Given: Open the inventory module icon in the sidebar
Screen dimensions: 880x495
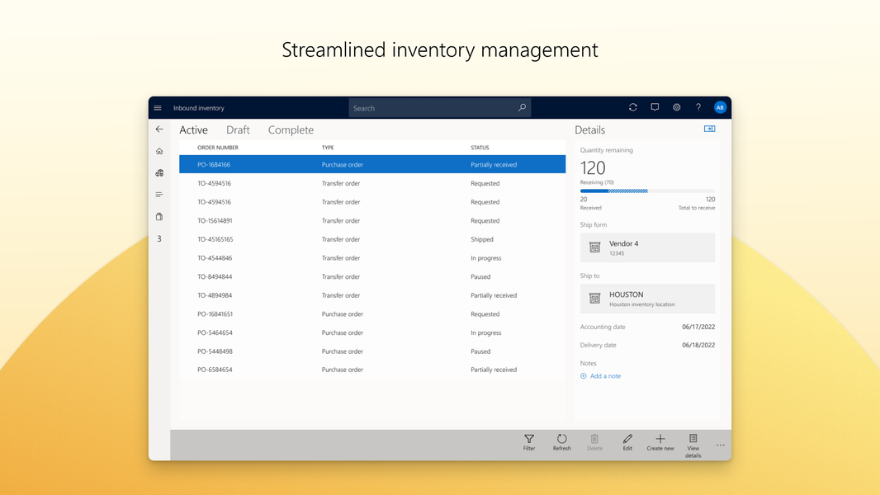Looking at the screenshot, I should pyautogui.click(x=158, y=173).
